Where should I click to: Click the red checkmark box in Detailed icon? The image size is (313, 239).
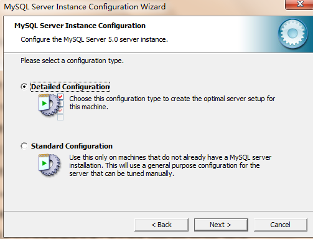click(60, 97)
